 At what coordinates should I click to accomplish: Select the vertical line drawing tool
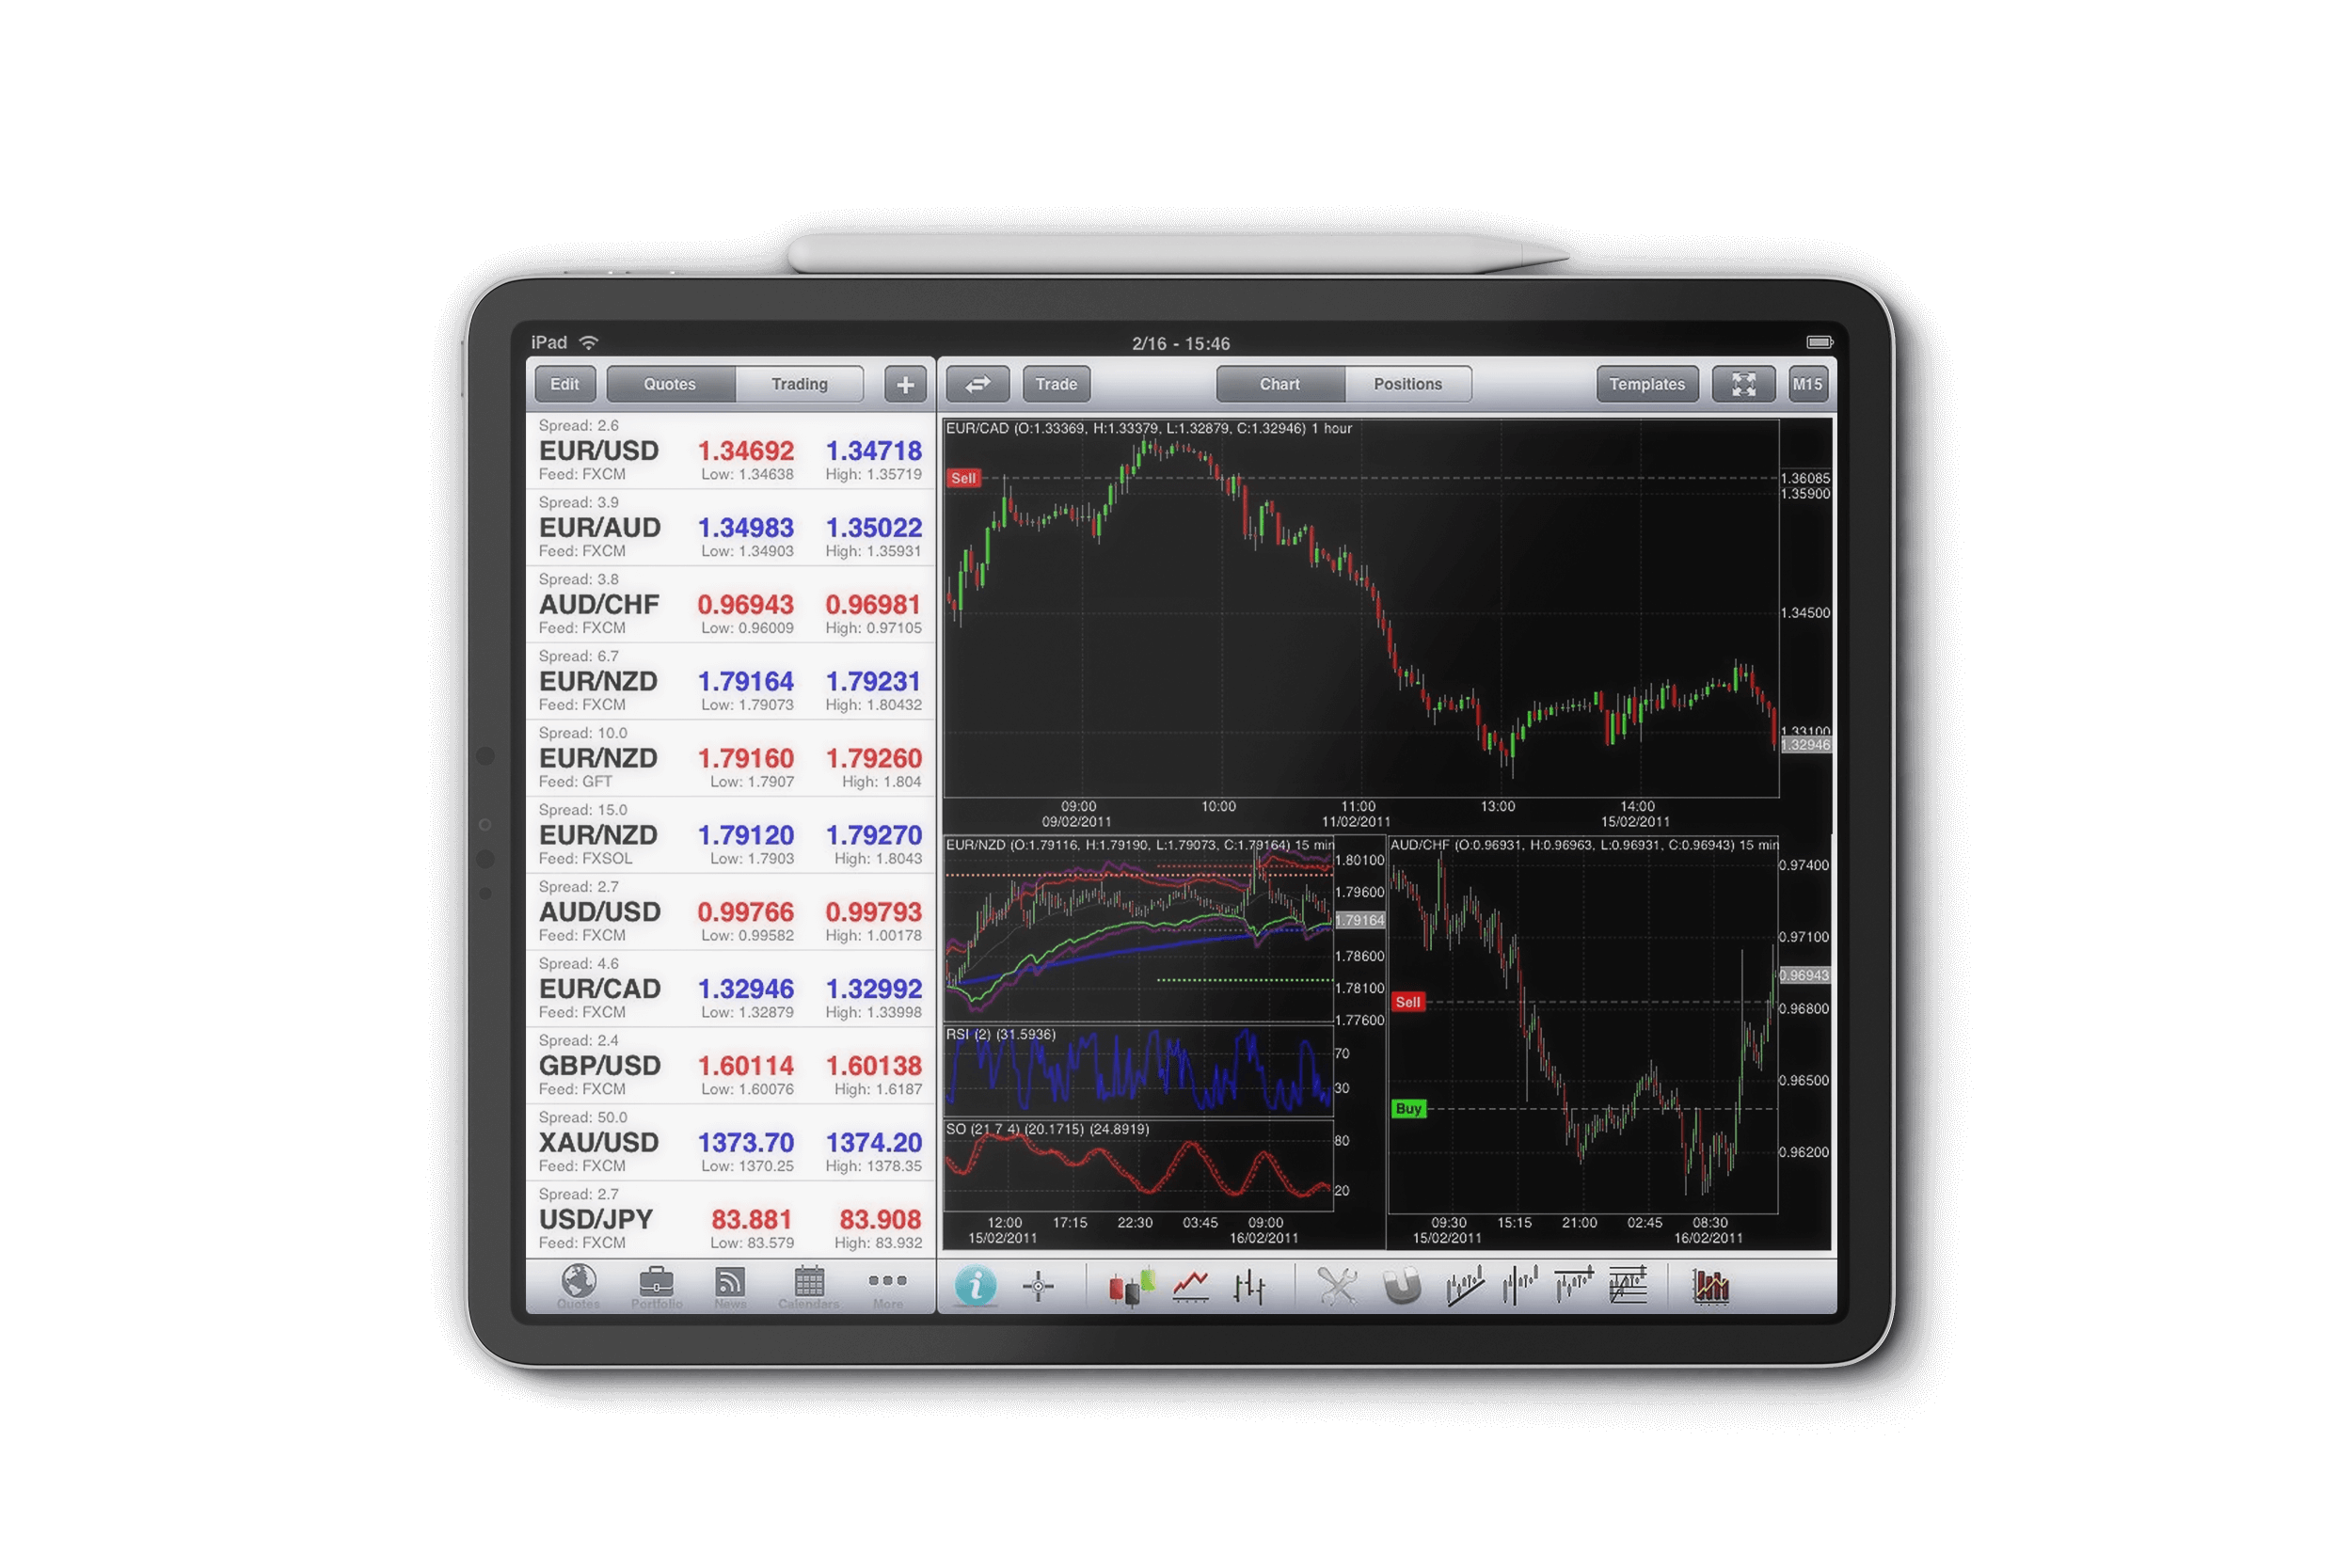[1519, 1287]
